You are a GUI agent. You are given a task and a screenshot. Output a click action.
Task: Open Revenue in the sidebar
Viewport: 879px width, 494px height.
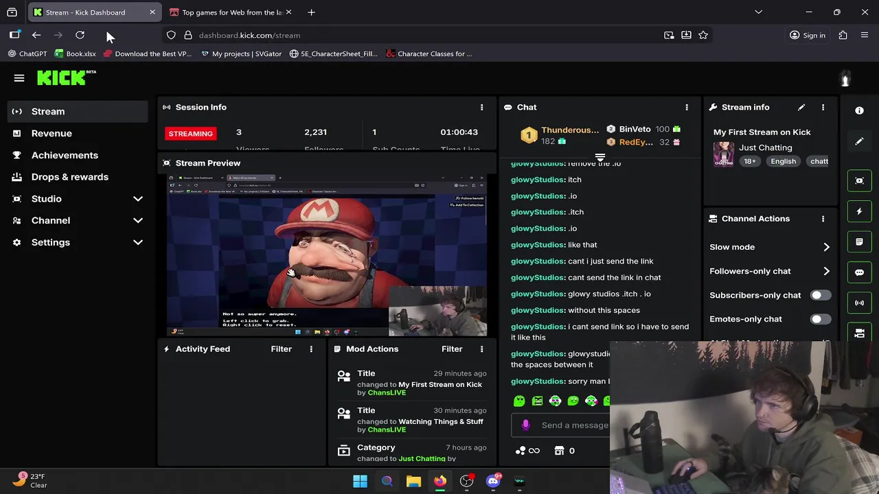point(77,133)
